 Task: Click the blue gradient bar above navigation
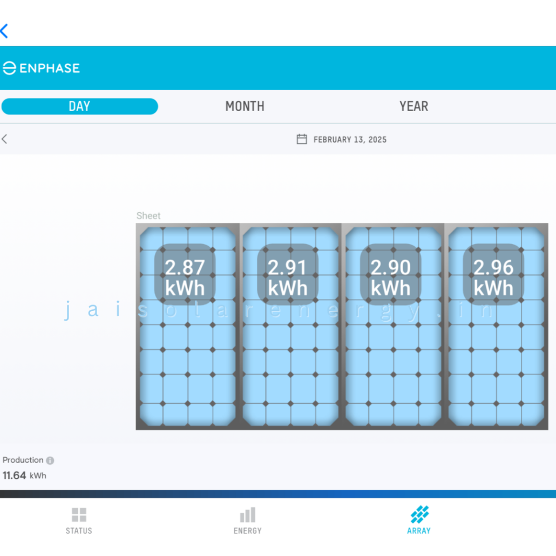pos(278,494)
